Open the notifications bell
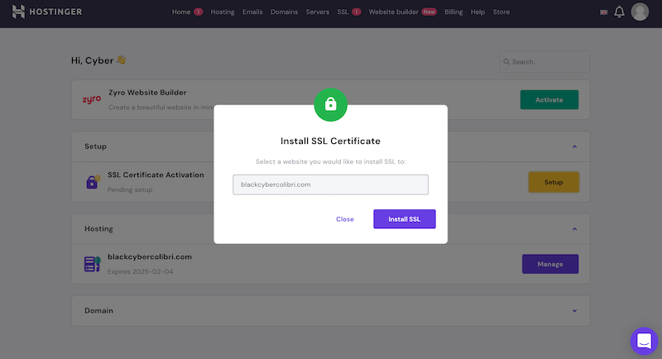The height and width of the screenshot is (359, 662). pos(619,12)
